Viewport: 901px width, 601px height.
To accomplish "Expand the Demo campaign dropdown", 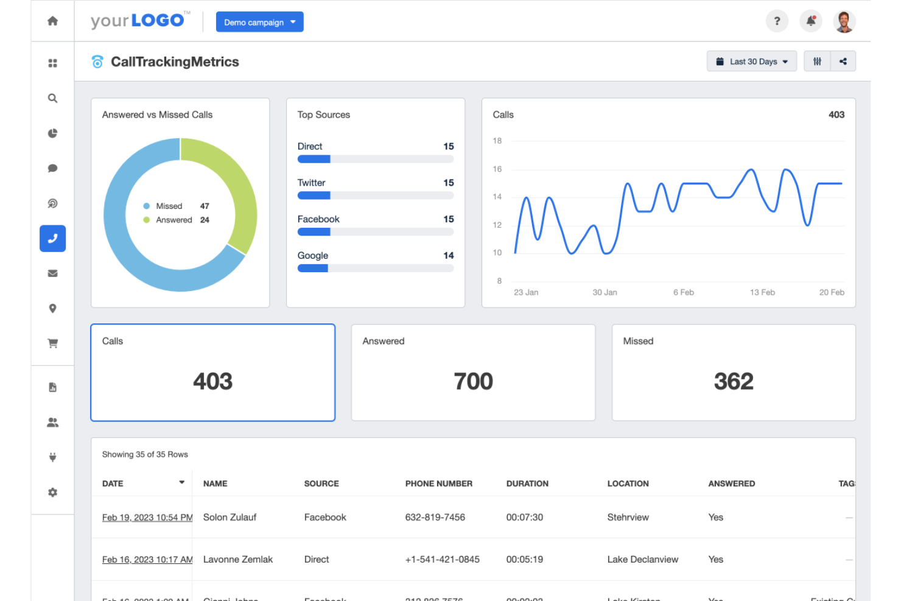I will click(259, 22).
